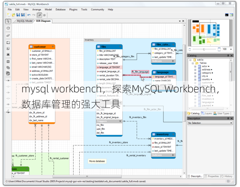This screenshot has width=240, height=187.
Task: Expand the country table node
Action: [x=195, y=79]
